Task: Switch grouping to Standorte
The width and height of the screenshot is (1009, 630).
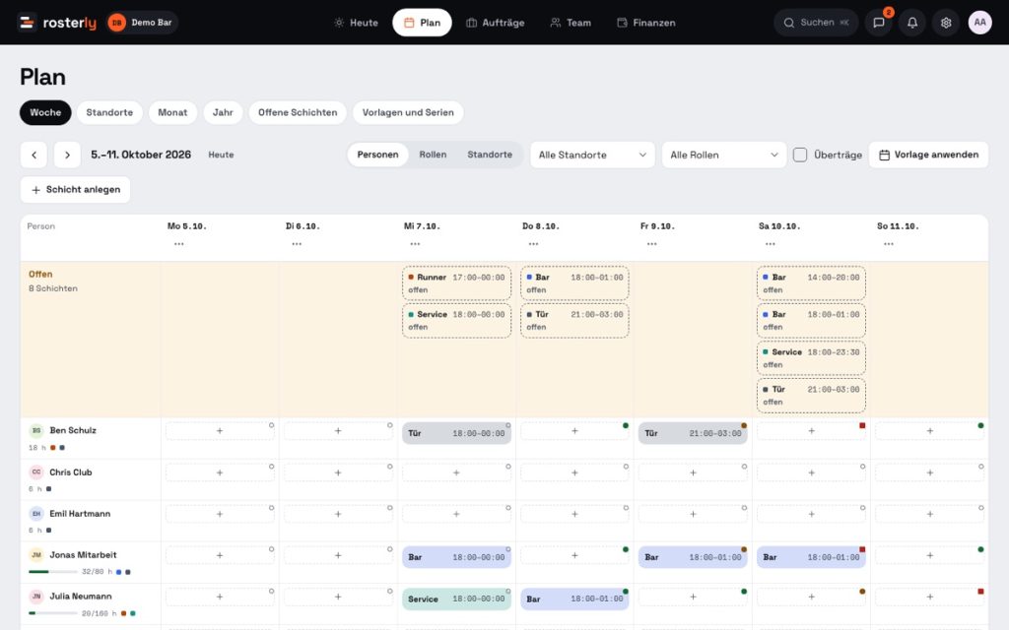Action: pos(490,155)
